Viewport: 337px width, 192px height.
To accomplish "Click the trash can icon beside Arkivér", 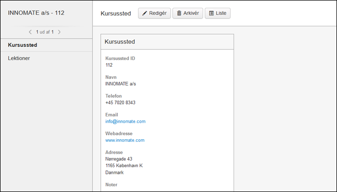I will (179, 13).
